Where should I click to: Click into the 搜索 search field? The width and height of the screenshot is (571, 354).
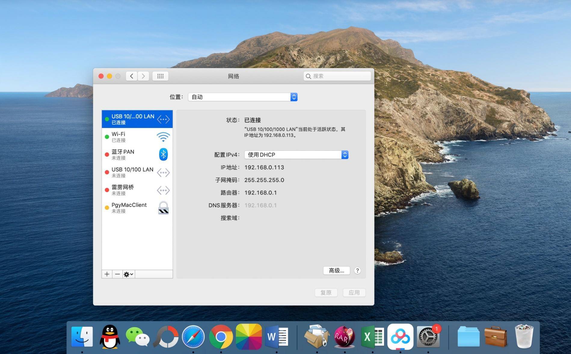[337, 76]
